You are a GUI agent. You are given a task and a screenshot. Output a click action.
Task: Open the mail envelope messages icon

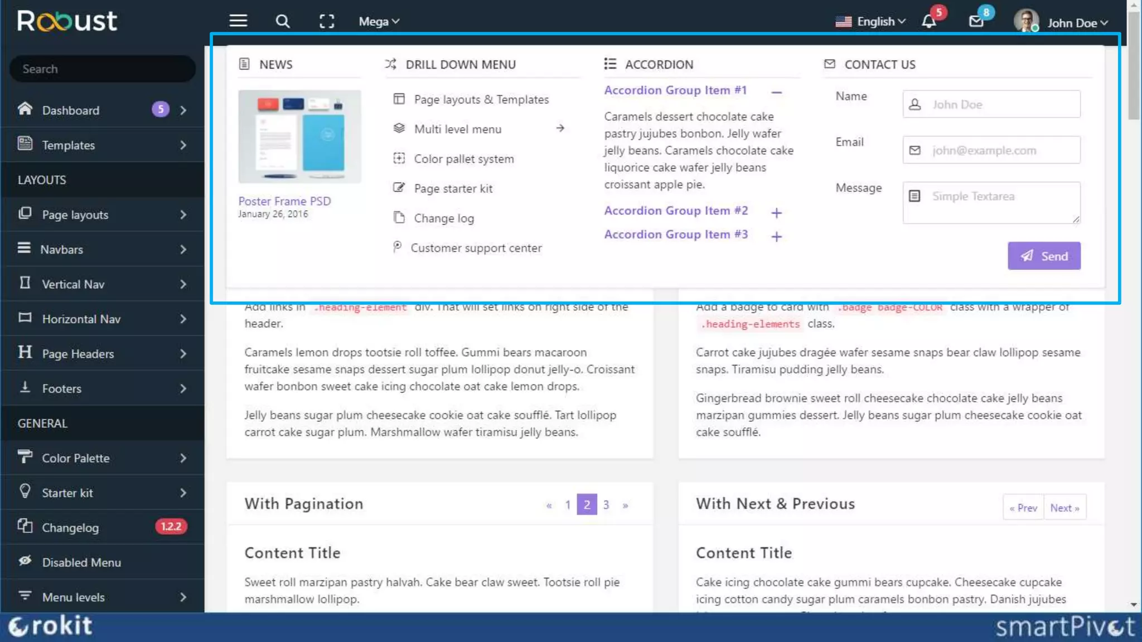[x=976, y=21]
